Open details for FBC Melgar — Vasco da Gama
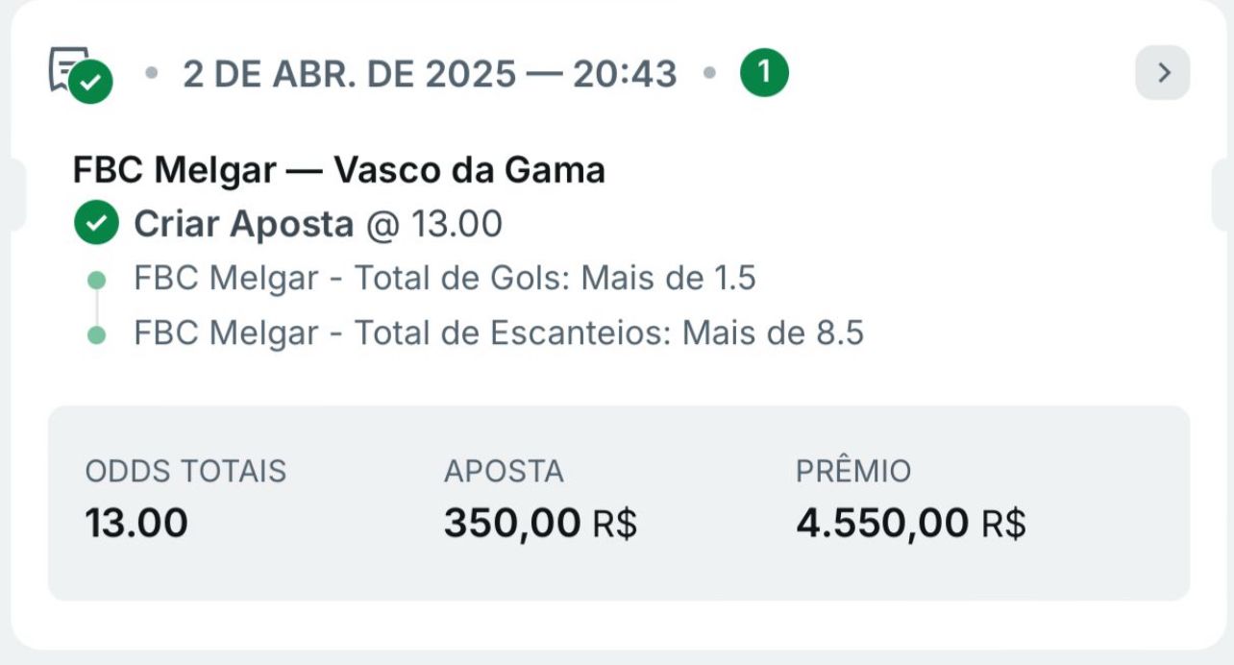 click(x=338, y=168)
